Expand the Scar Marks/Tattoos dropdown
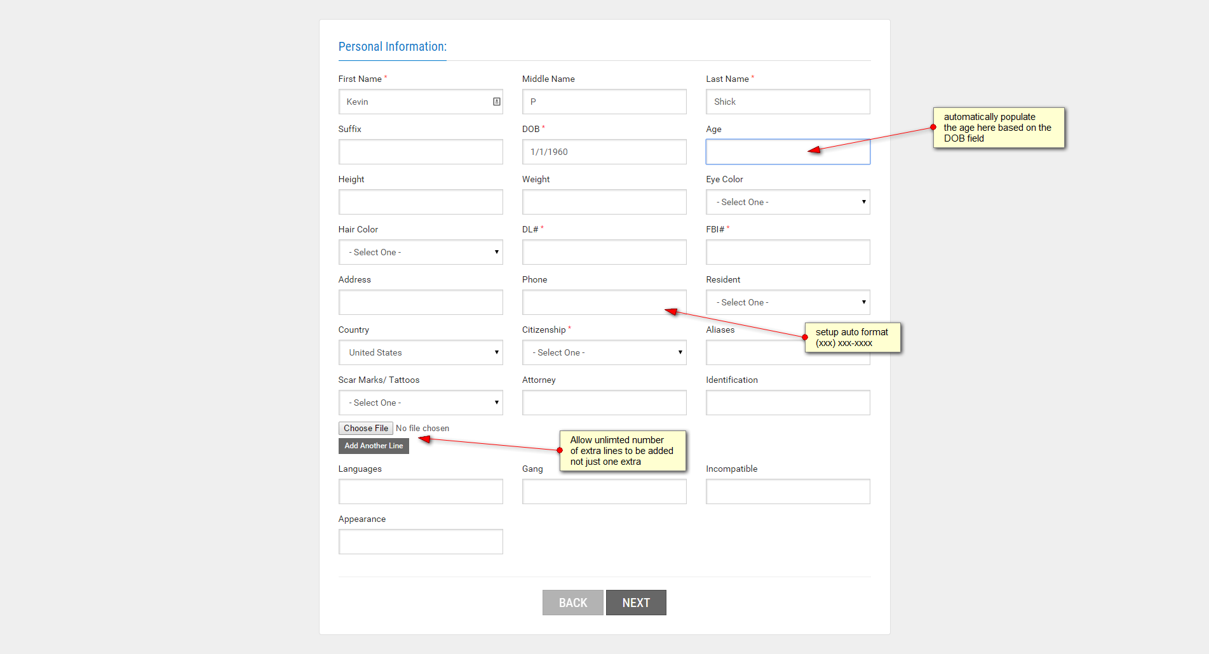Viewport: 1209px width, 654px height. (420, 403)
